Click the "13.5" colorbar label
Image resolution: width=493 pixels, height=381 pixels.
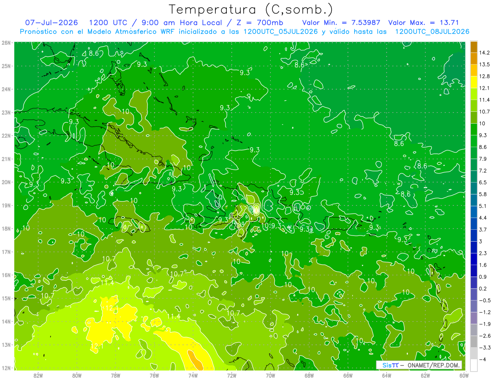pyautogui.click(x=484, y=65)
